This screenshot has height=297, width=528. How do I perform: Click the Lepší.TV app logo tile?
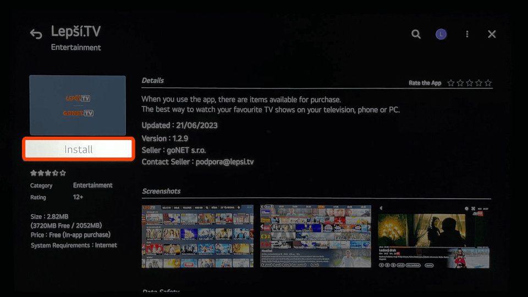point(78,105)
